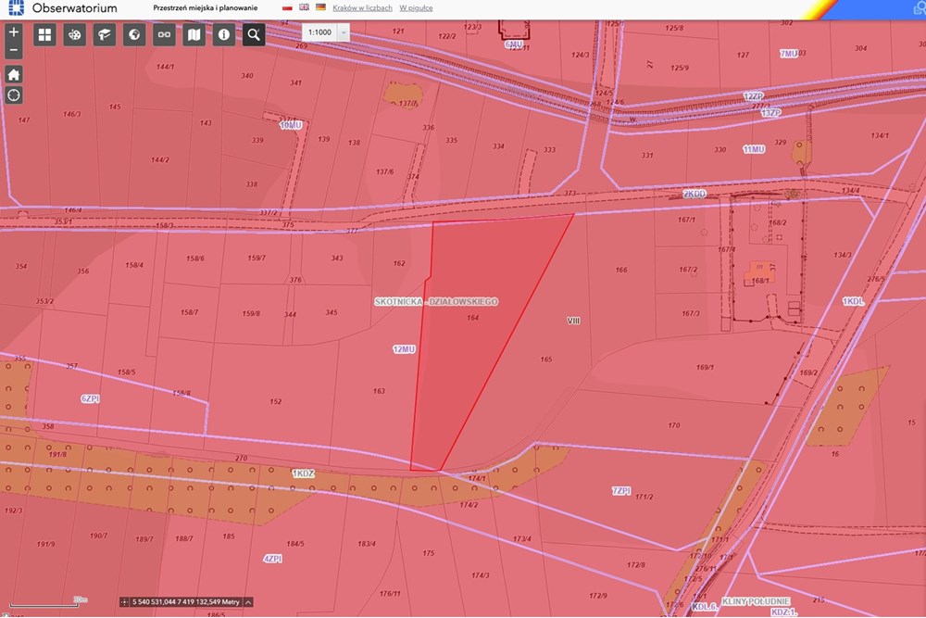
Task: Open the basemap gallery grid tool
Action: [44, 35]
